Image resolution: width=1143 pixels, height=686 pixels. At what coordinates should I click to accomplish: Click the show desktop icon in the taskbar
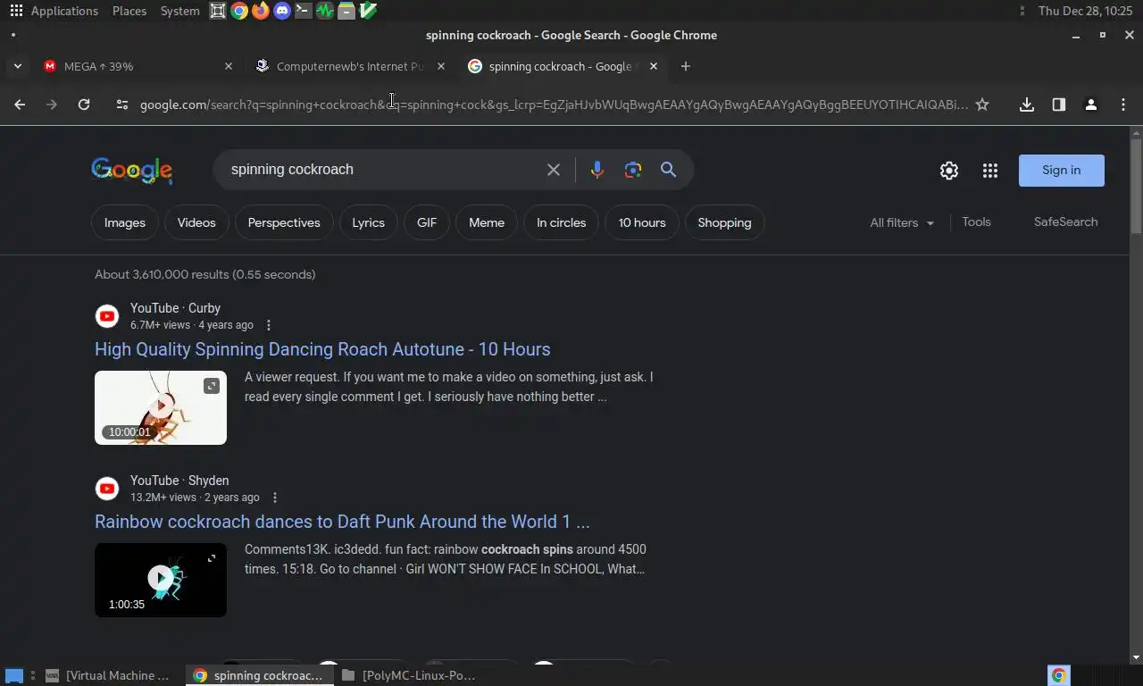(x=14, y=675)
